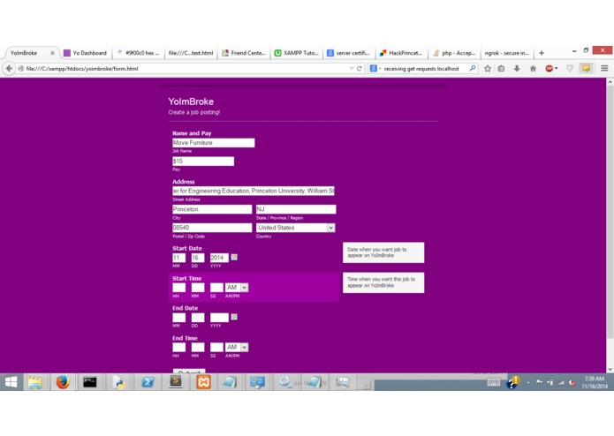Click the Job Name field
The image size is (614, 436).
[214, 143]
